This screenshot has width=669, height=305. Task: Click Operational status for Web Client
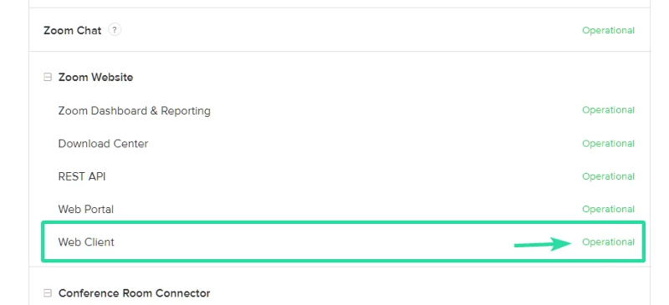pos(609,242)
